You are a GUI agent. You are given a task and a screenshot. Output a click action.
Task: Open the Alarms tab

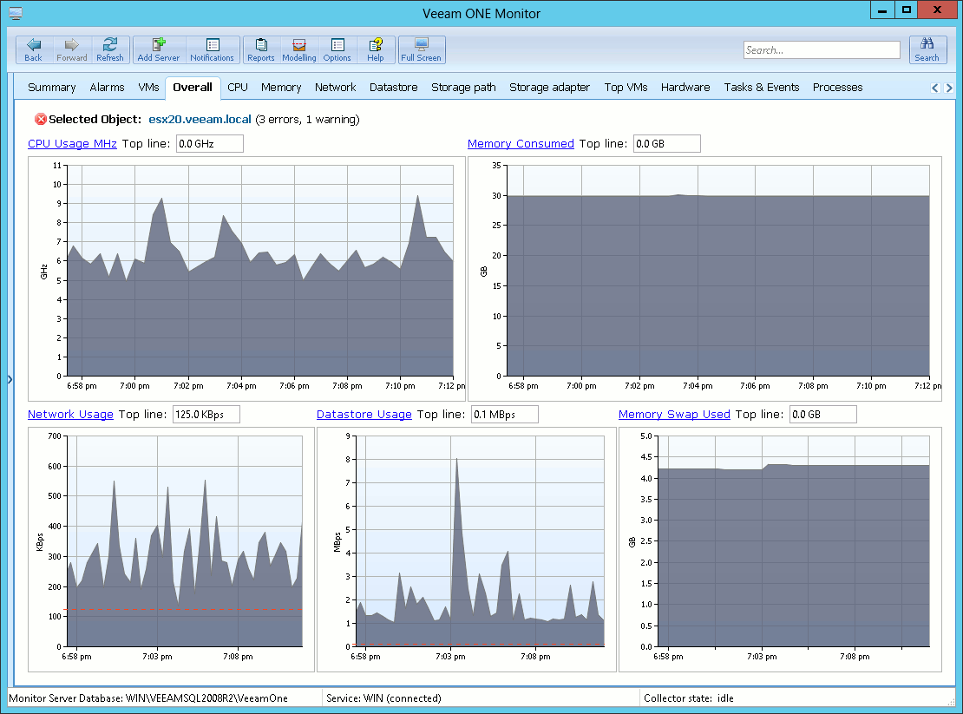point(107,87)
